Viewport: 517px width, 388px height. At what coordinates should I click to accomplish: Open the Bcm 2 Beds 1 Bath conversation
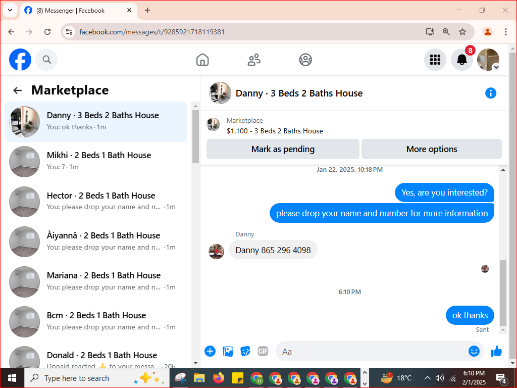(95, 321)
